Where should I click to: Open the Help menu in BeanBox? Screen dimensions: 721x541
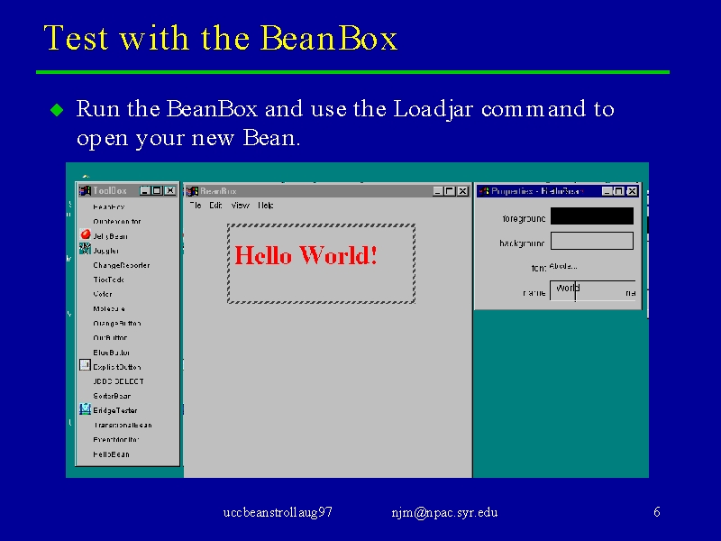tap(266, 206)
